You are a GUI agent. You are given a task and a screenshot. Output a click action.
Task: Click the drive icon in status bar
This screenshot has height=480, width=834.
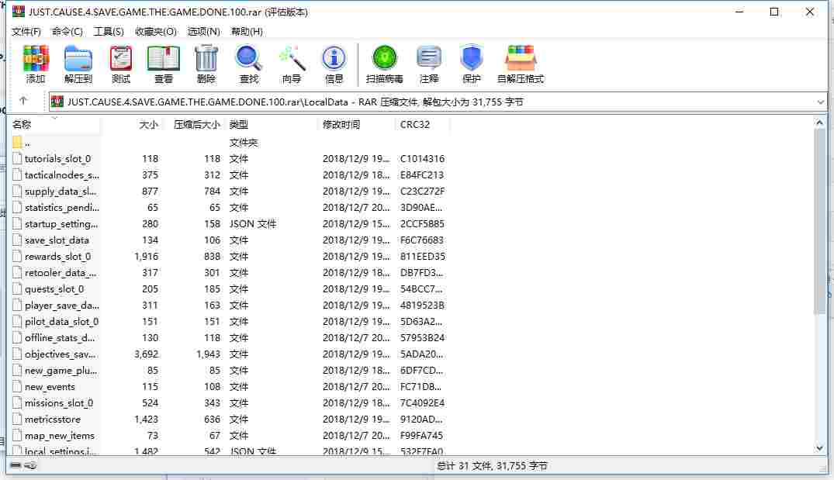coord(16,465)
